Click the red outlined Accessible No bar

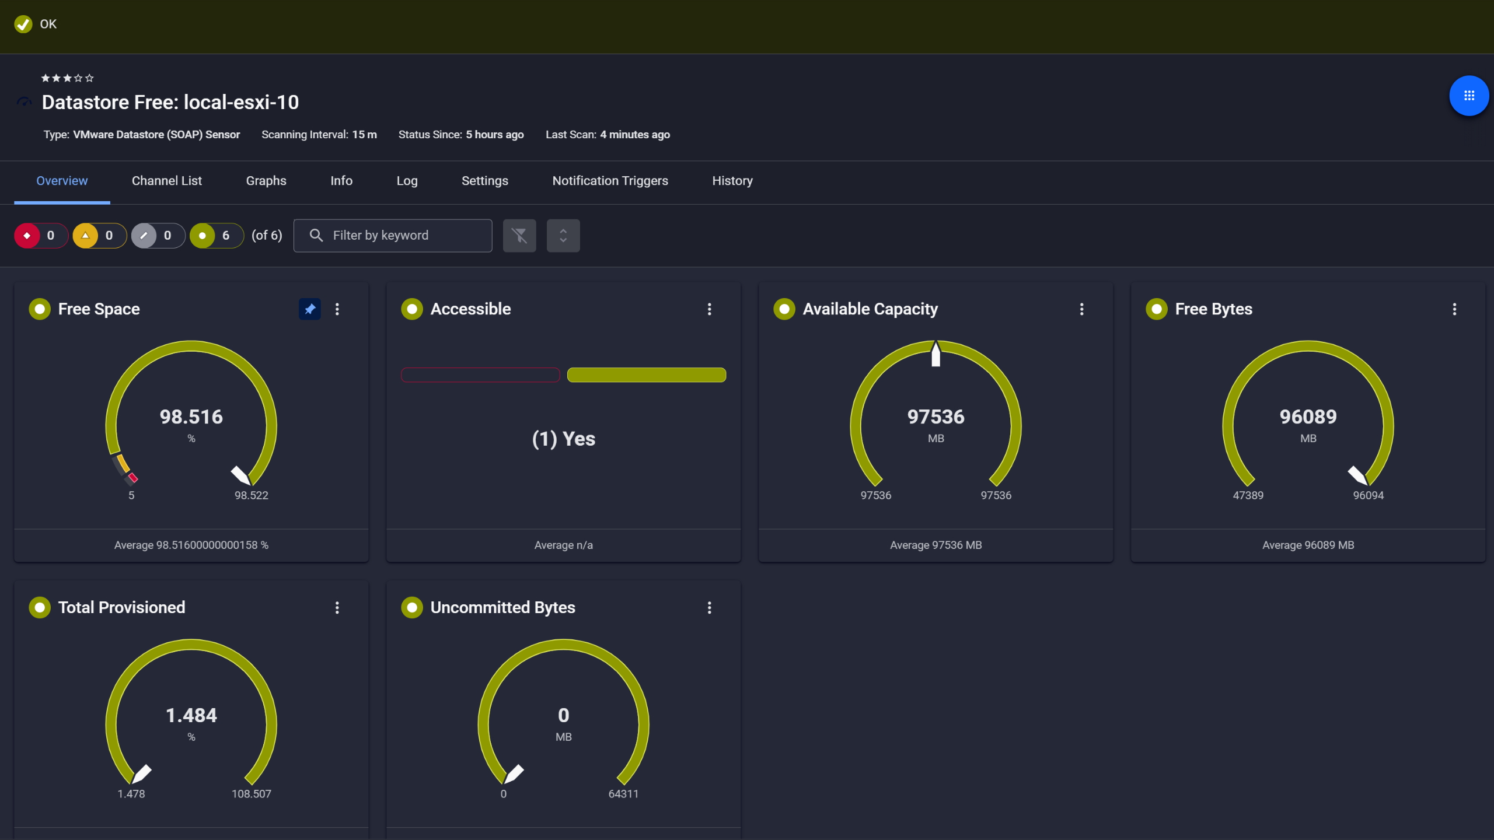(480, 374)
